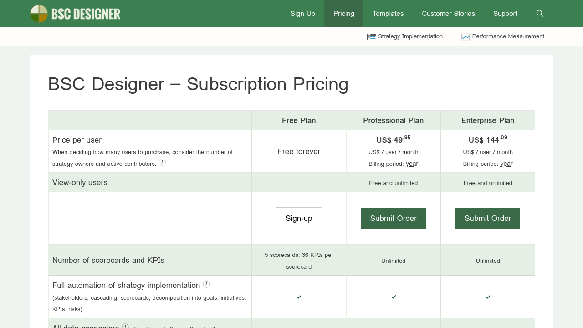Click Professional Plan checkmark for full automation
Viewport: 583px width, 328px height.
(394, 297)
